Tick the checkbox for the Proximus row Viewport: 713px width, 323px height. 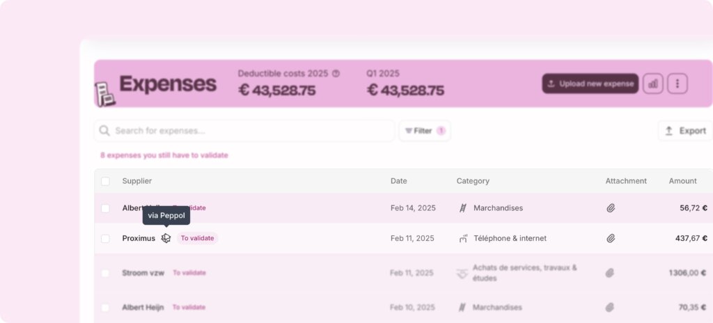tap(106, 238)
